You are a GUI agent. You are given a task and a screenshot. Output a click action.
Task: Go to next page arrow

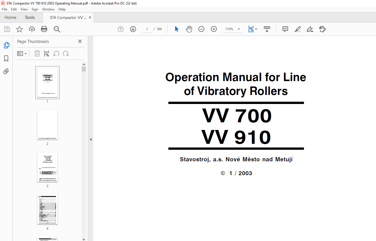133,29
